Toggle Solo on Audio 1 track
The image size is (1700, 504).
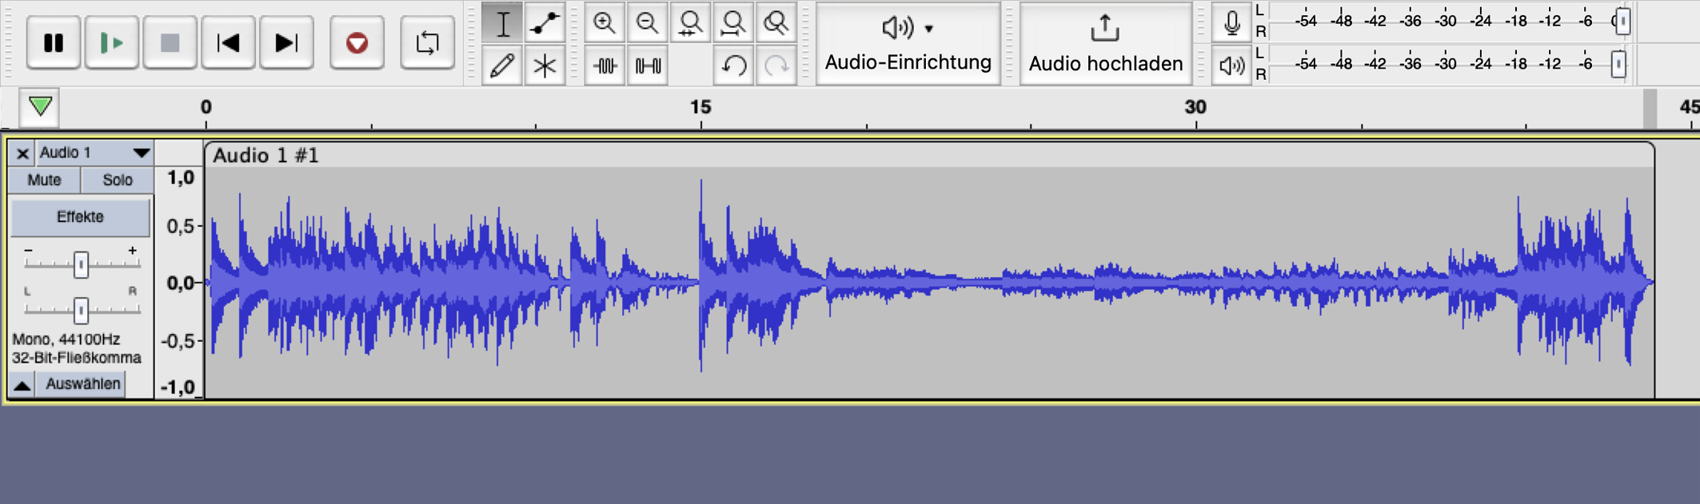pyautogui.click(x=118, y=180)
